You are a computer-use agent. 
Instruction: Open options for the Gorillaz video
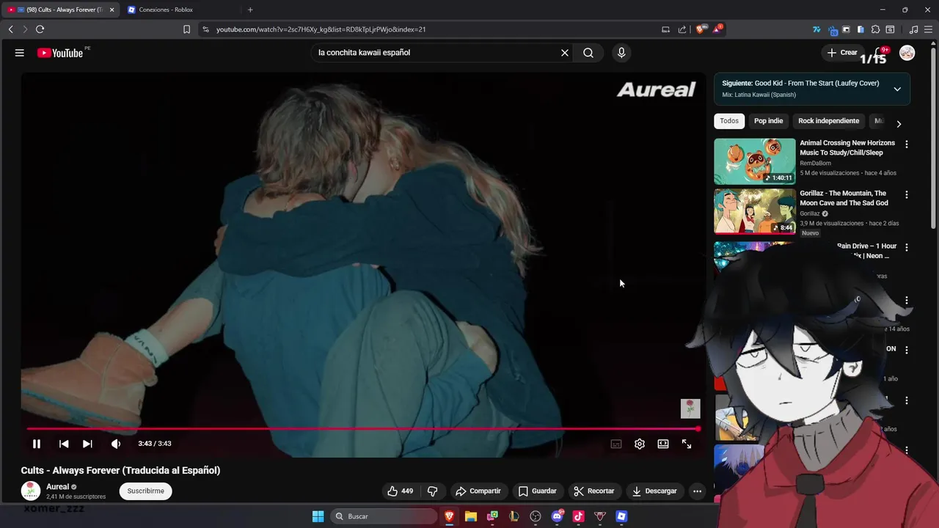pyautogui.click(x=907, y=195)
